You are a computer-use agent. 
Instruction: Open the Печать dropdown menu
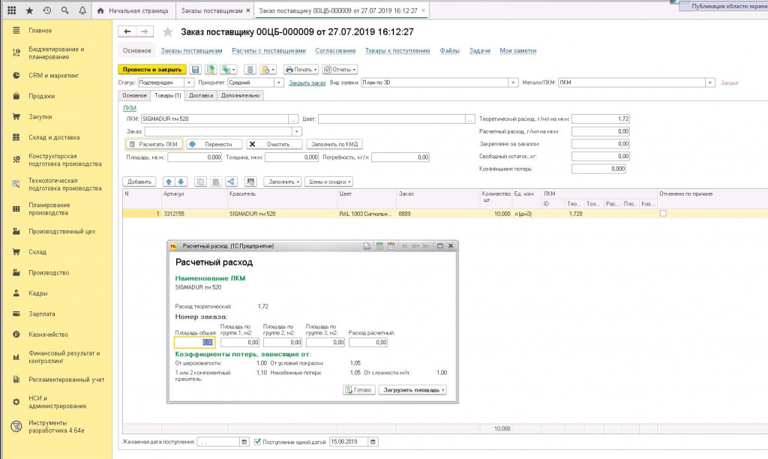coord(301,70)
